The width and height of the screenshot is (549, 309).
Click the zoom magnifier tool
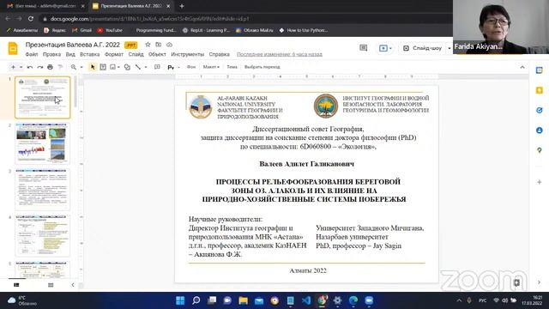tap(74, 67)
